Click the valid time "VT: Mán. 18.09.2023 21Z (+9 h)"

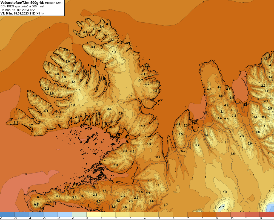tap(22, 13)
